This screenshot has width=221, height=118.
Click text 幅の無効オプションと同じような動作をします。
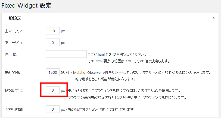(102, 109)
